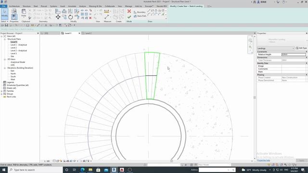
Task: Switch to the Level 2 view tab
Action: [89, 33]
